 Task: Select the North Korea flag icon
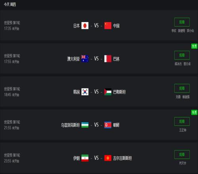(x=108, y=125)
